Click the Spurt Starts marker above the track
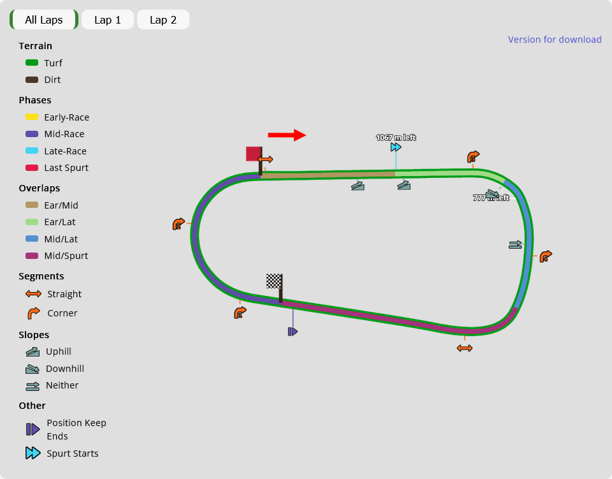612x479 pixels. pyautogui.click(x=396, y=147)
